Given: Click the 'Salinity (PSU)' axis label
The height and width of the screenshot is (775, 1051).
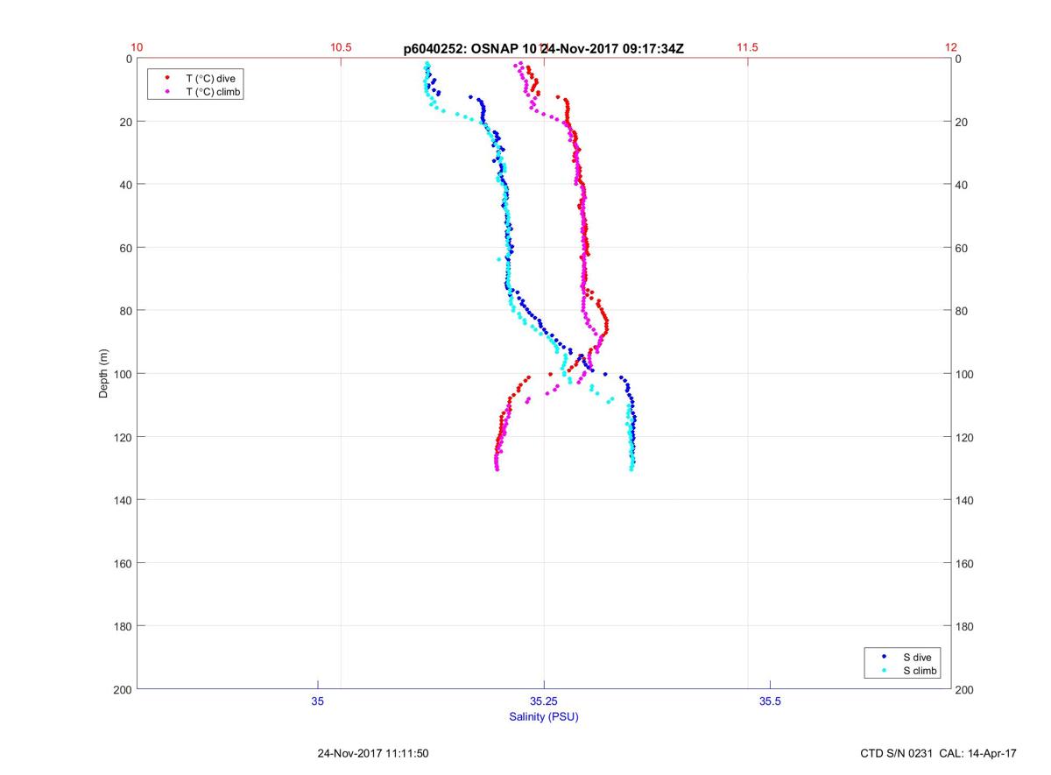Looking at the screenshot, I should coord(544,717).
